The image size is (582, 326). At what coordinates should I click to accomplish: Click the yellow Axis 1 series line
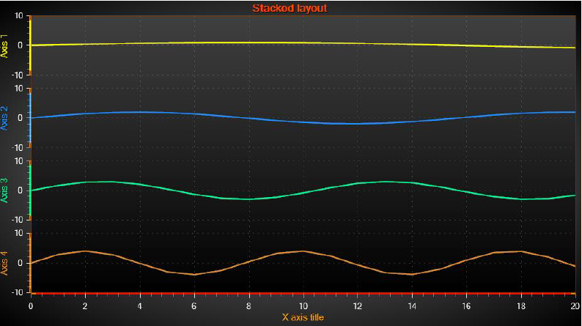point(303,42)
